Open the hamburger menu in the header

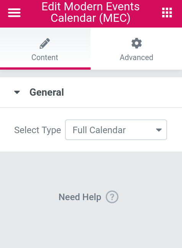pos(14,13)
